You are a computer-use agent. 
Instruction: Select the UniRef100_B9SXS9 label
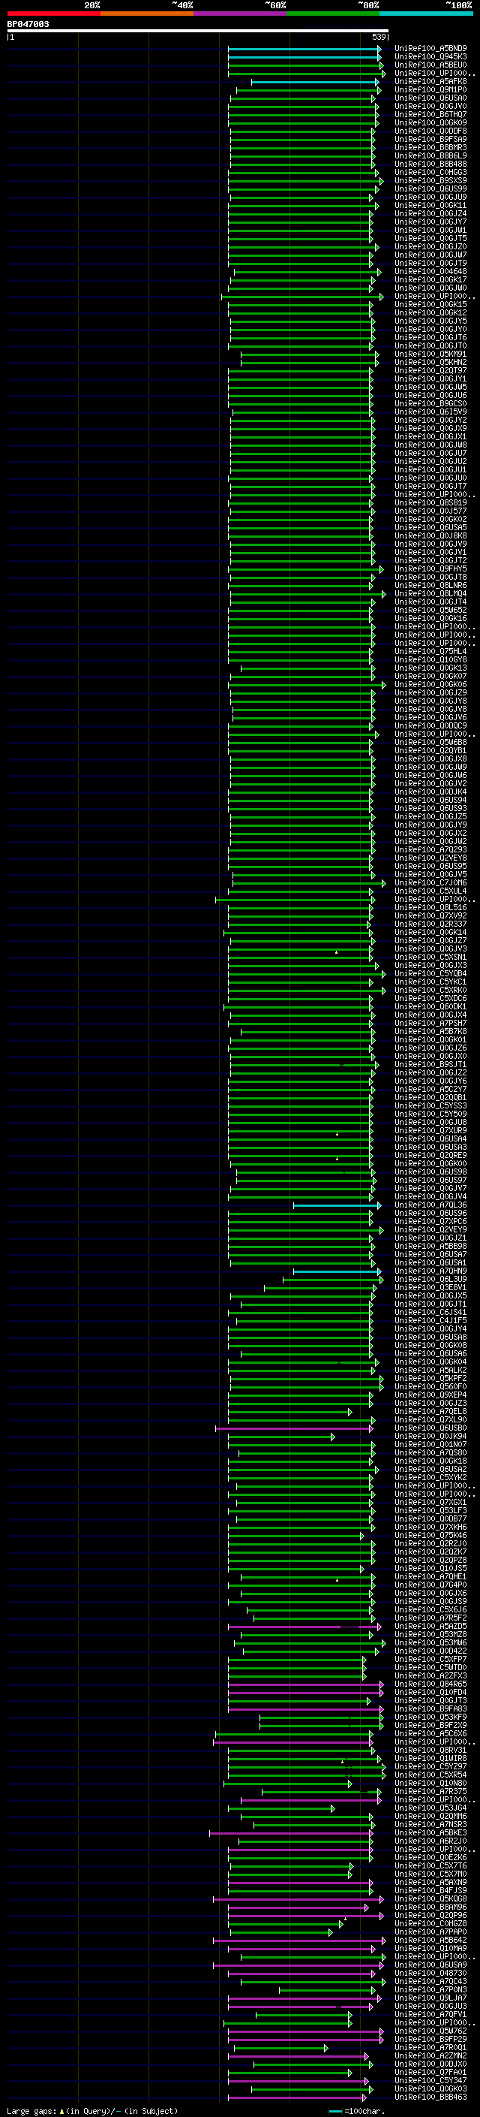tap(430, 181)
